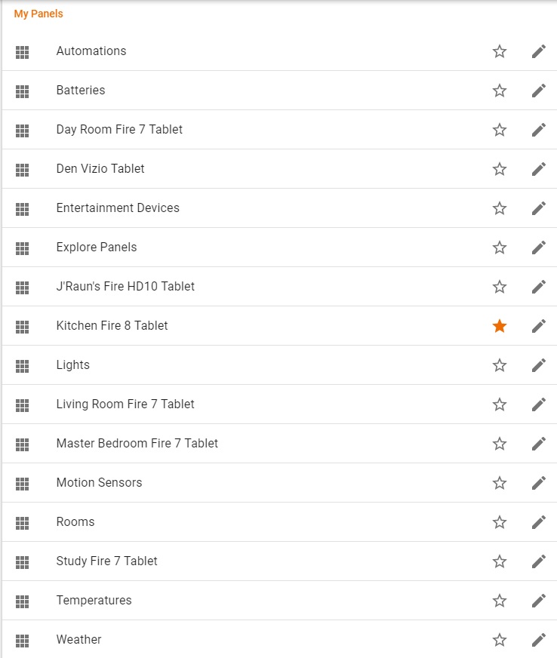This screenshot has width=557, height=658.
Task: Edit the Batteries panel via pencil icon
Action: click(538, 91)
